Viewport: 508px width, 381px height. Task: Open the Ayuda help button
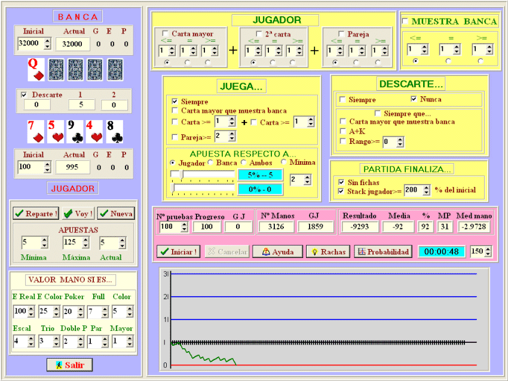click(277, 252)
